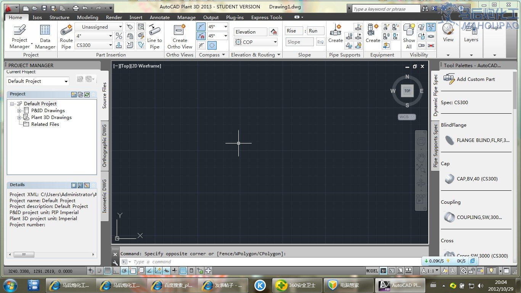This screenshot has height=293, width=521.
Task: Create new equipment
Action: click(373, 34)
